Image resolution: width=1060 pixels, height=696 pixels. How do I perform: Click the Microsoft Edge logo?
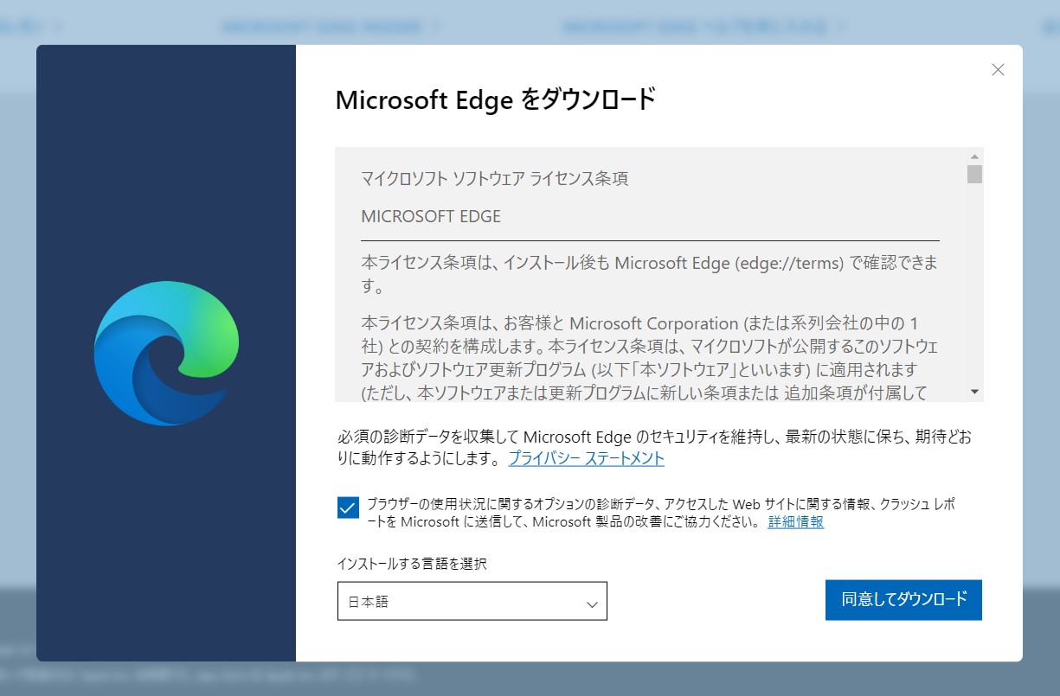pyautogui.click(x=166, y=353)
